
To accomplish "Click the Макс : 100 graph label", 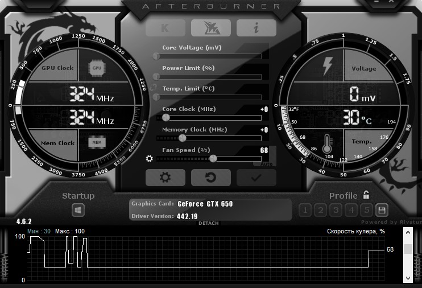I will click(x=70, y=231).
